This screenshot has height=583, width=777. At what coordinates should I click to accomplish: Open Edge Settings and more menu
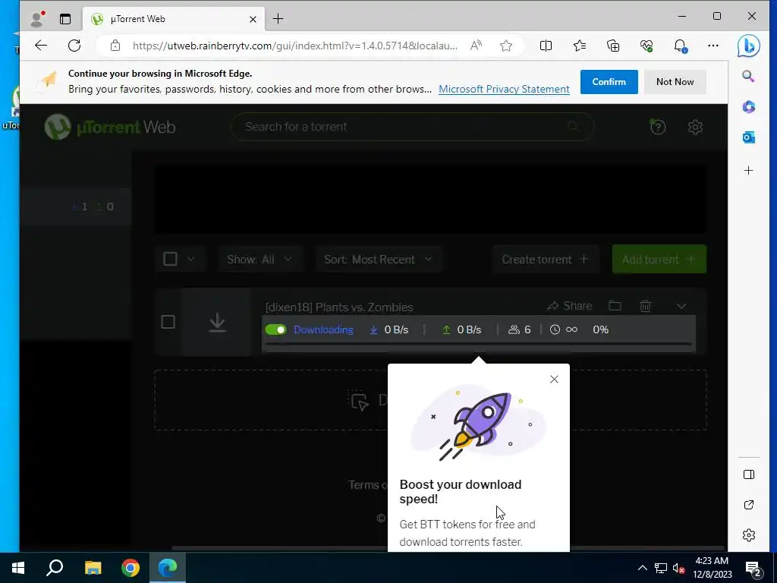pyautogui.click(x=713, y=46)
